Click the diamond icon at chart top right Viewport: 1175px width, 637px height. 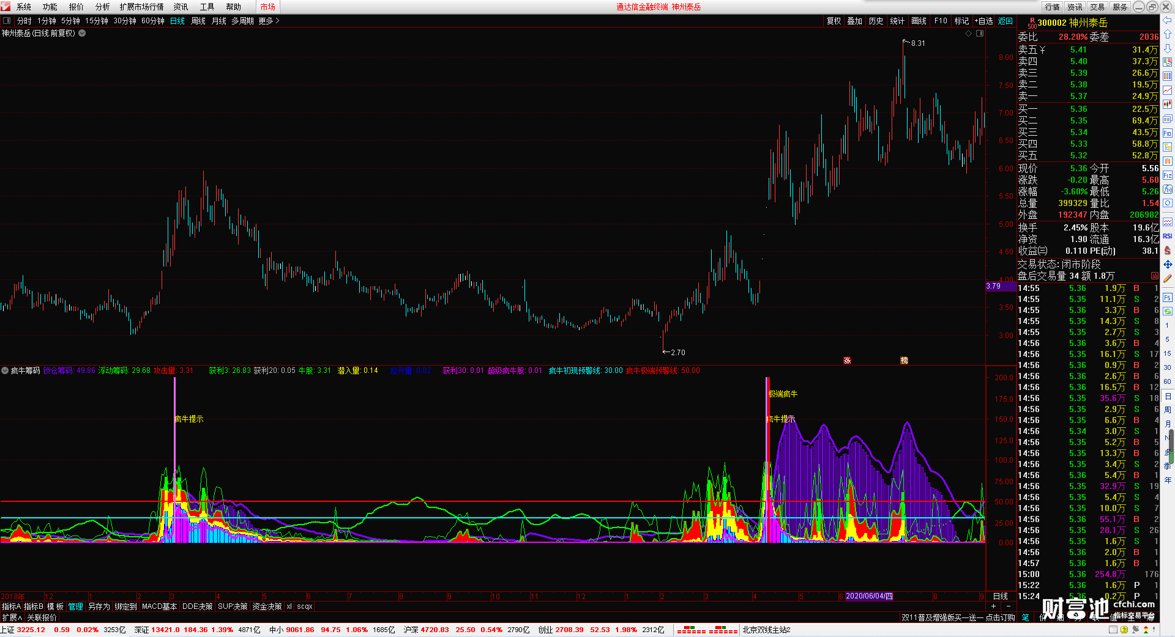968,34
